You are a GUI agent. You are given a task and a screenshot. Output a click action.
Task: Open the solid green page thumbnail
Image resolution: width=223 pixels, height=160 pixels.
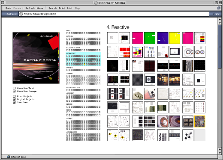150,38
